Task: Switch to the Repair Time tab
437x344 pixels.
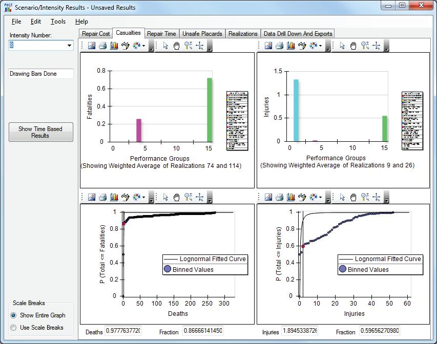Action: (162, 34)
